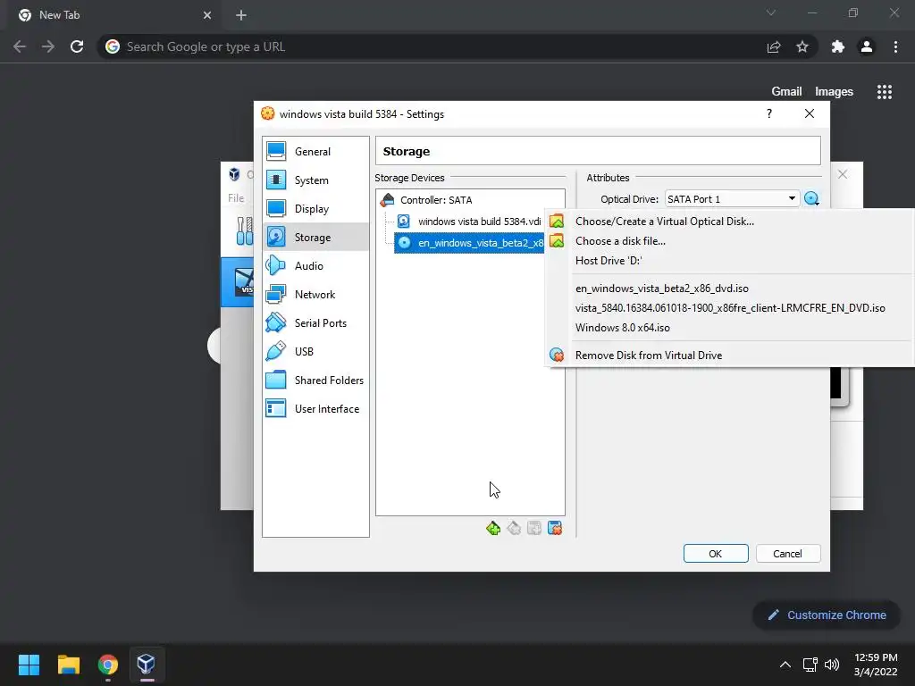The image size is (915, 686).
Task: Open the User Interface settings category
Action: point(315,409)
